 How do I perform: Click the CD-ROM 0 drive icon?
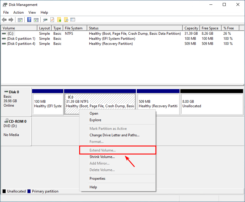(x=7, y=121)
